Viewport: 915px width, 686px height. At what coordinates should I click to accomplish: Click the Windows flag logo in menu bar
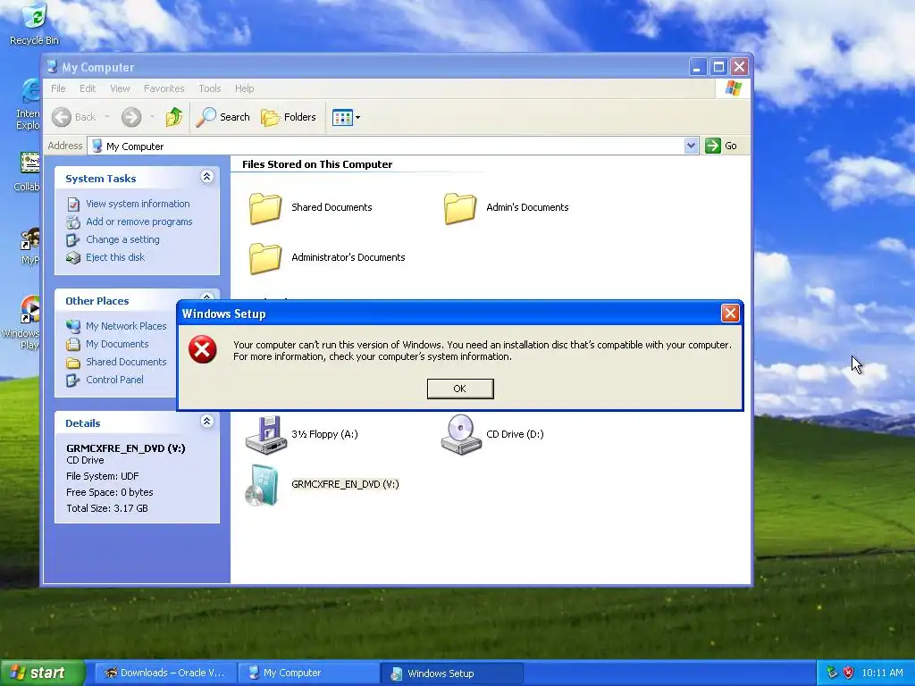tap(733, 88)
